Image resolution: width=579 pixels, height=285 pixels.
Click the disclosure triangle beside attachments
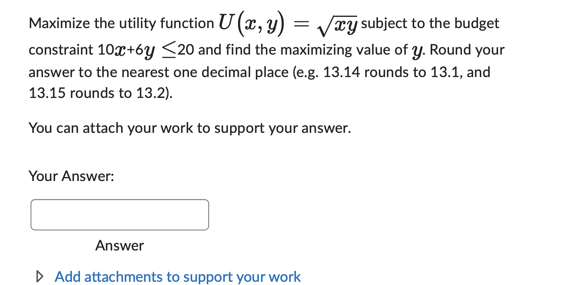(39, 276)
